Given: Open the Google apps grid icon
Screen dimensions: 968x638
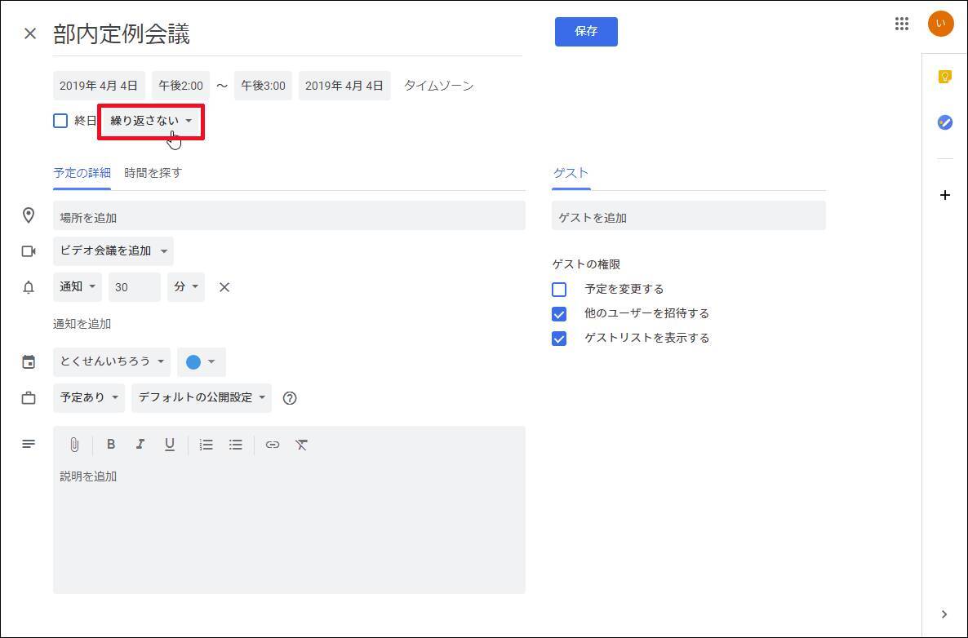Looking at the screenshot, I should pos(901,24).
